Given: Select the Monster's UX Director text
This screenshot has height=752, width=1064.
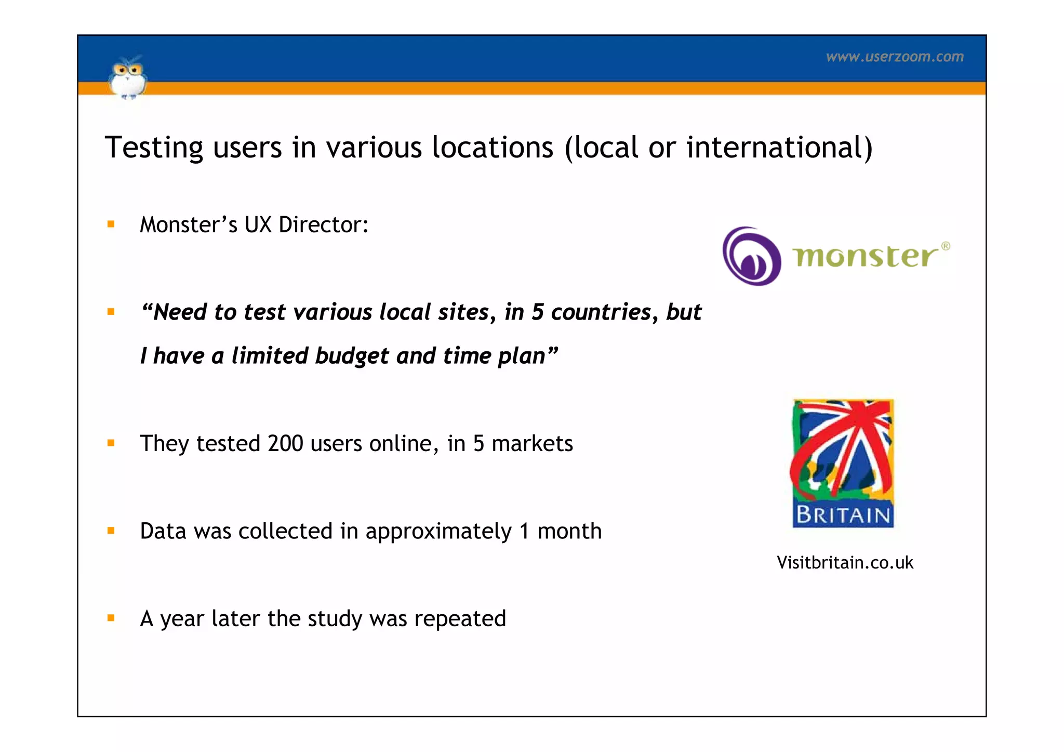Looking at the screenshot, I should click(x=254, y=225).
